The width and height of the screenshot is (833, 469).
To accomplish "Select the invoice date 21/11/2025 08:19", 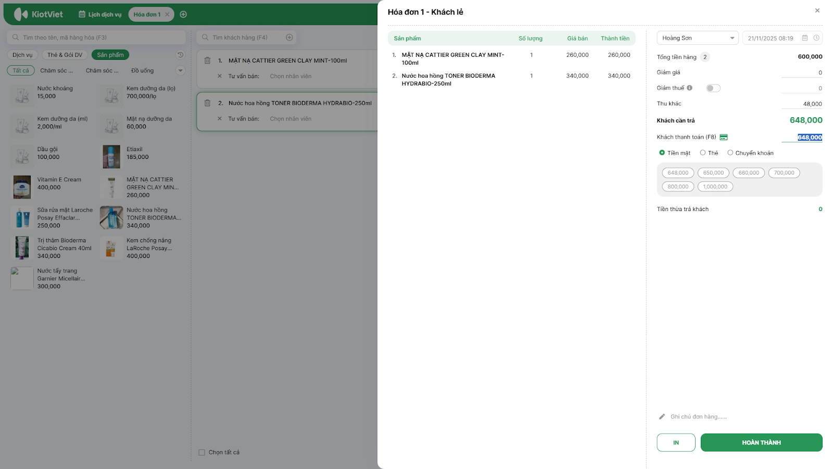I will click(771, 38).
